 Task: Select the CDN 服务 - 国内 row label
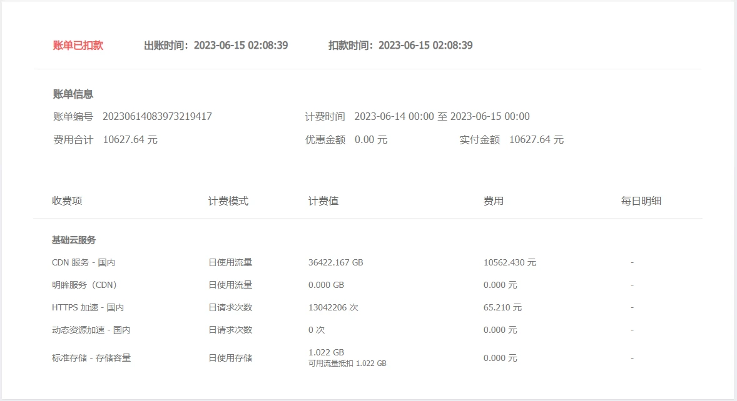tap(83, 263)
